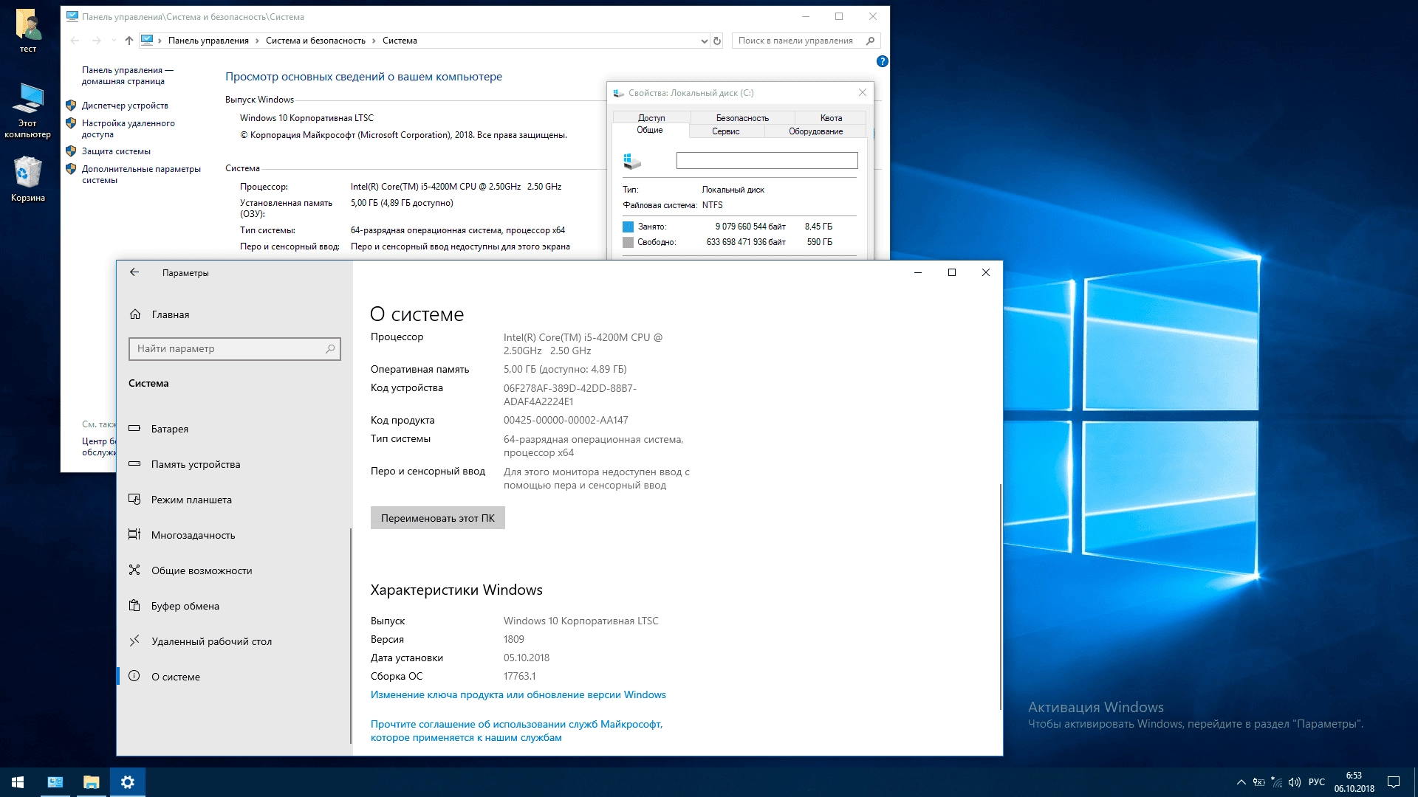This screenshot has height=797, width=1418.
Task: Open Control Panel help question mark
Action: coord(882,61)
